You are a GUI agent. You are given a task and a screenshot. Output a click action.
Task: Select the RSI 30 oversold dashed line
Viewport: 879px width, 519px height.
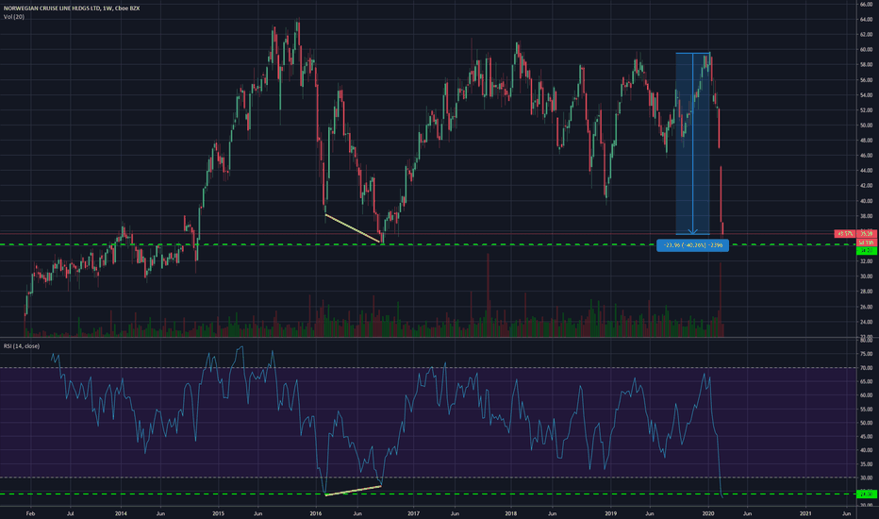coord(428,477)
